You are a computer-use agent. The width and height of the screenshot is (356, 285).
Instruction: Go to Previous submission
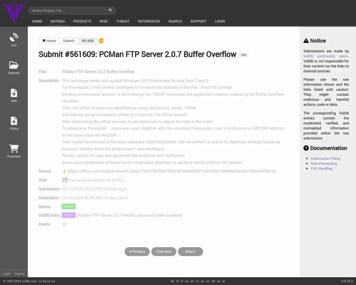[x=137, y=252]
